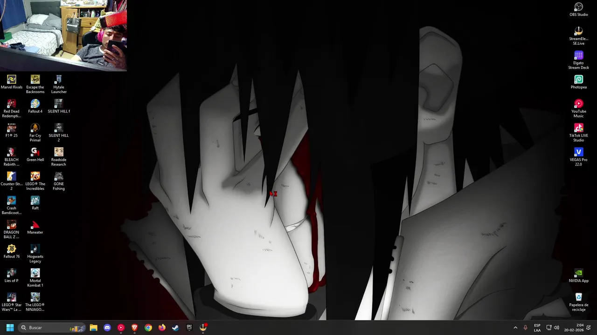
Task: Select the NVIDIA App desktop icon
Action: coord(578,276)
